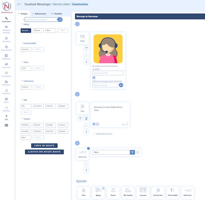Select the Choix multiple block
Image resolution: width=205 pixels, height=200 pixels.
tap(172, 192)
